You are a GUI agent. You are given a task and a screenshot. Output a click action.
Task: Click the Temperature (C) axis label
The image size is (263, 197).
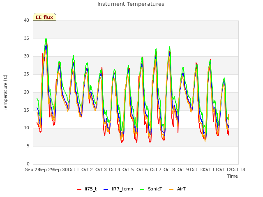coord(5,92)
